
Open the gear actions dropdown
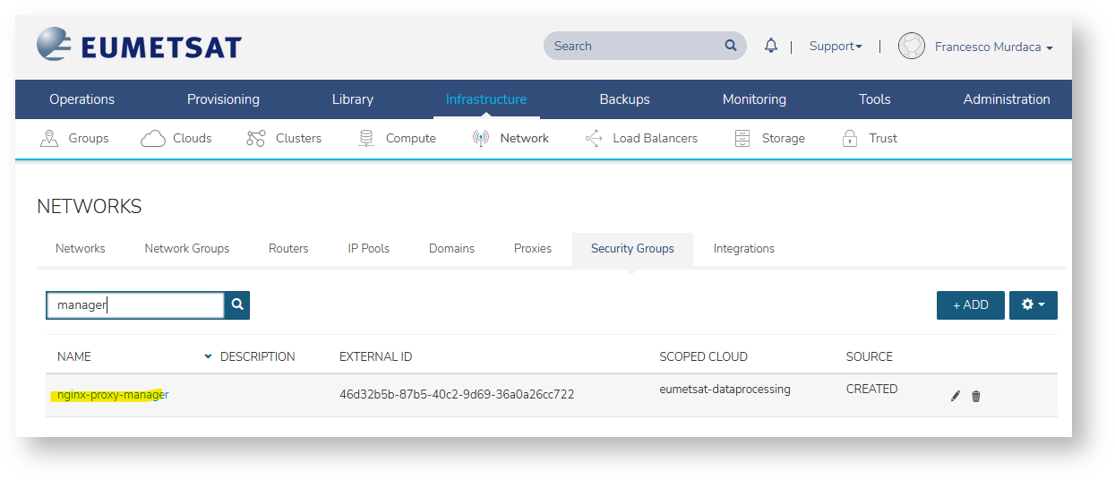coord(1033,305)
